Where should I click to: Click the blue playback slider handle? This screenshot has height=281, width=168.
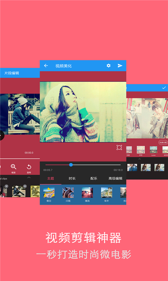click(71, 165)
